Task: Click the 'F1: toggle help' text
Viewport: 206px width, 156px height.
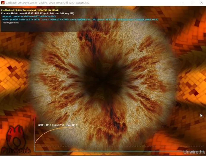Action: 10,23
